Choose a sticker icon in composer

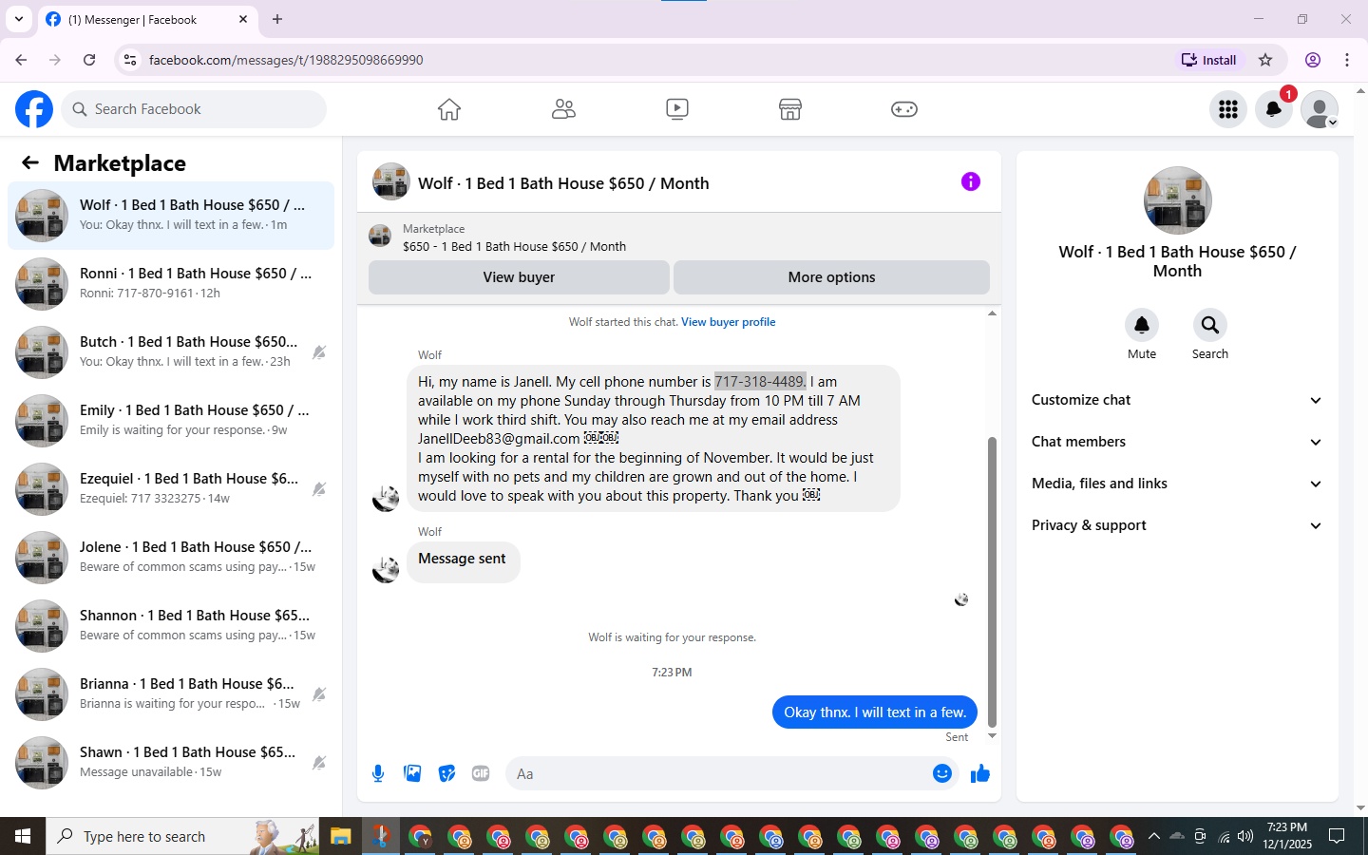pyautogui.click(x=446, y=773)
